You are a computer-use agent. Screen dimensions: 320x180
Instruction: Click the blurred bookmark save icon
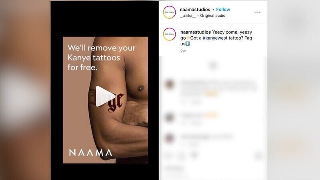click(258, 156)
